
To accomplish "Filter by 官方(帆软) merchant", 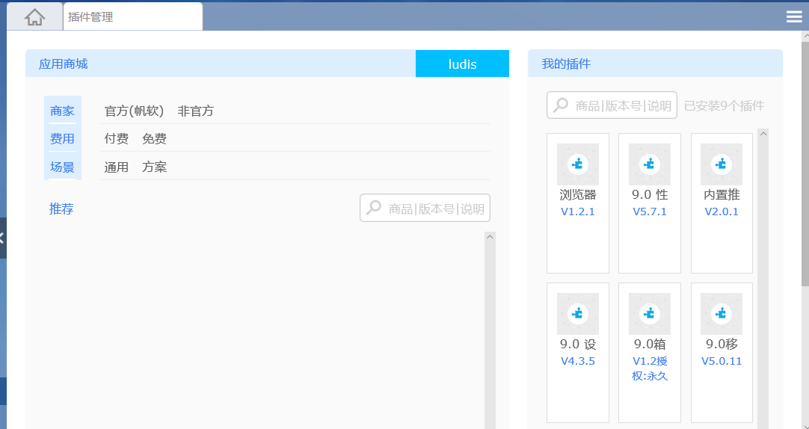I will (134, 111).
